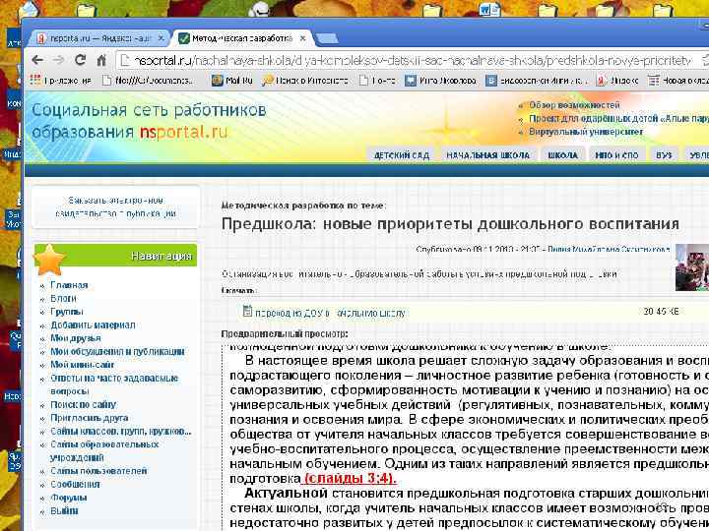Viewport: 709px width, 531px height.
Task: Click the page title Предшкола: новые приоритеты
Action: [x=450, y=224]
